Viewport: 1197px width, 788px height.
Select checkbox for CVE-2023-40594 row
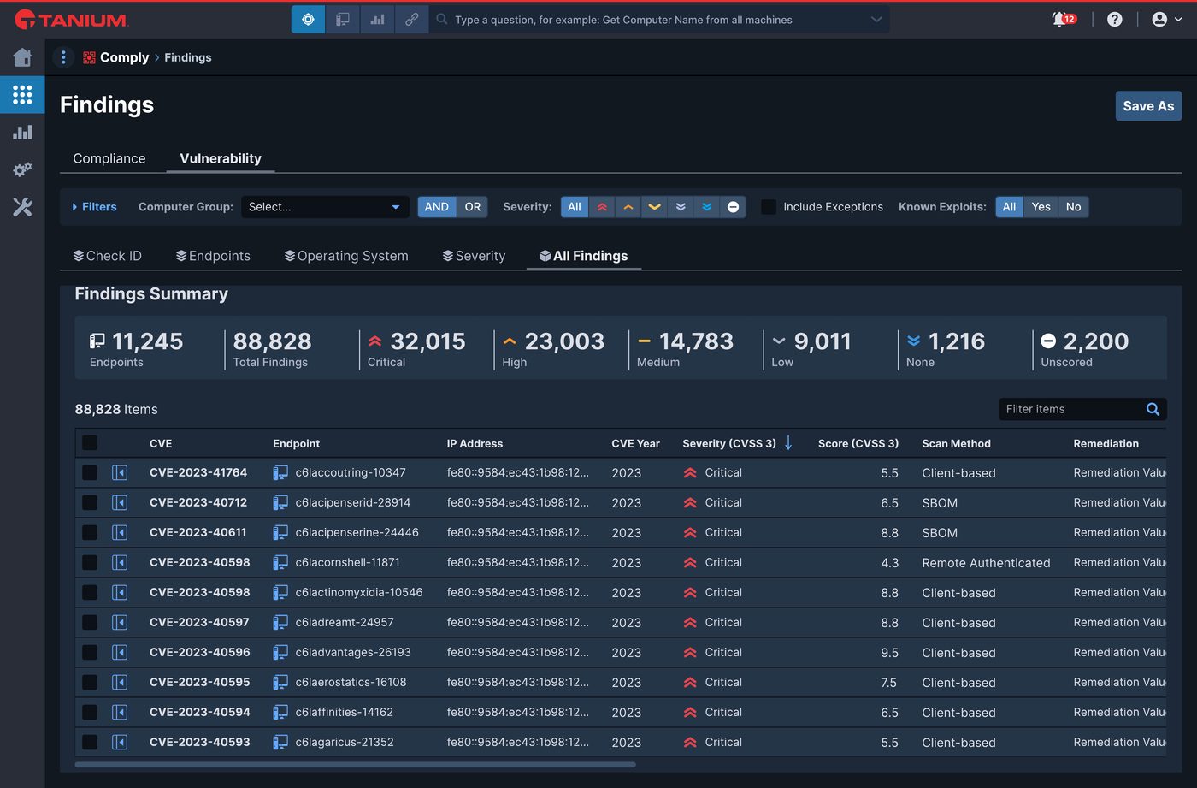(90, 712)
